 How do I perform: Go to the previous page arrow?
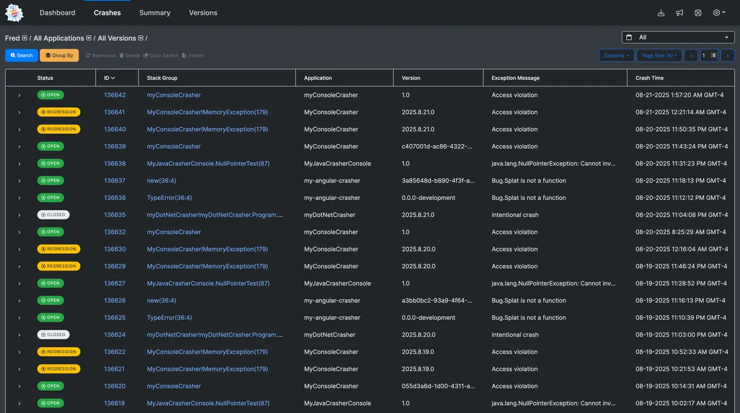(x=691, y=55)
